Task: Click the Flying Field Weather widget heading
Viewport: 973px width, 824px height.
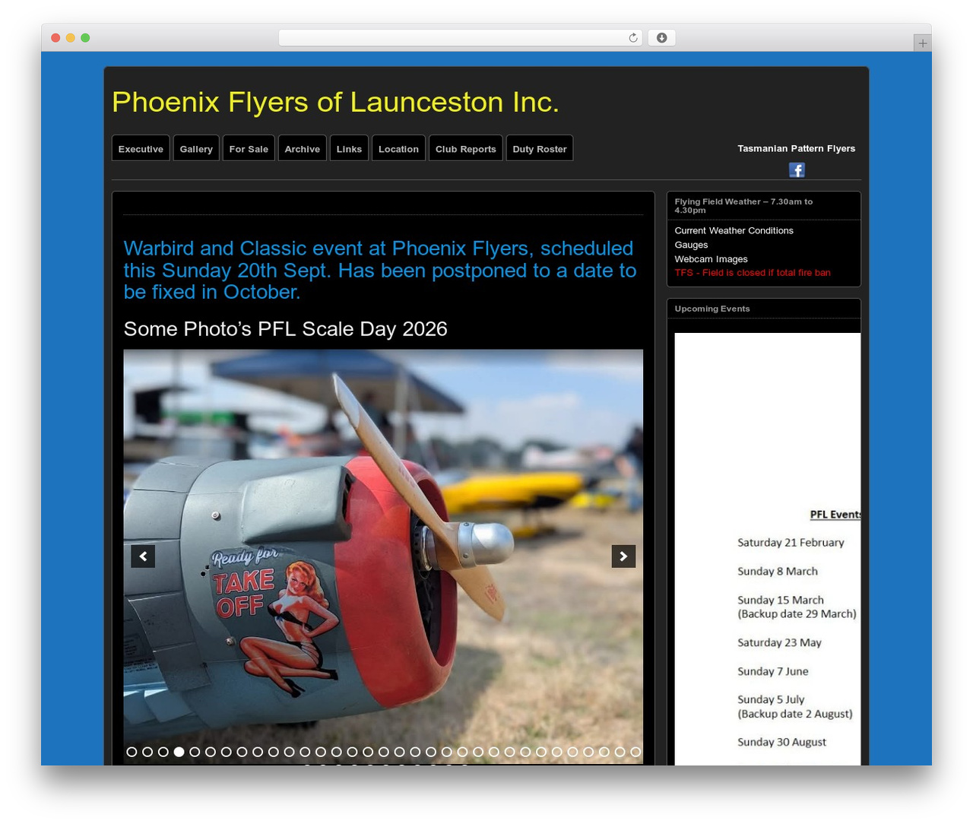Action: (743, 205)
